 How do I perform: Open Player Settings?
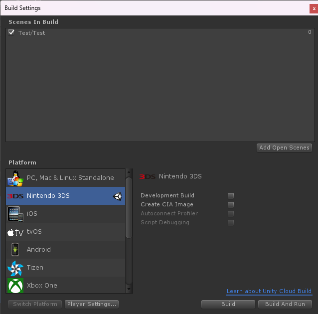92,304
